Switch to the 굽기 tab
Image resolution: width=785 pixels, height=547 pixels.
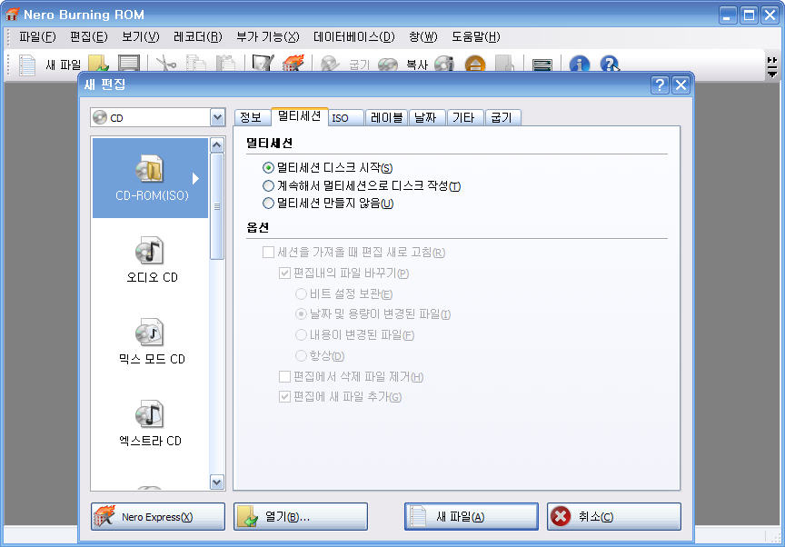502,117
